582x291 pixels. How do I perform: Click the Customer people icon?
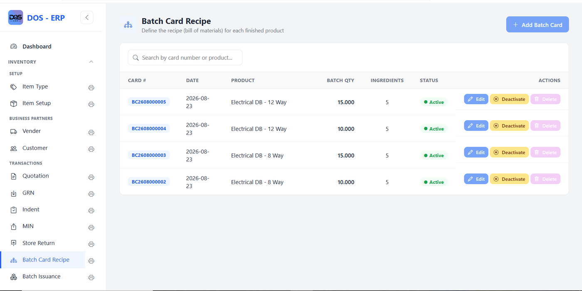[x=14, y=148]
